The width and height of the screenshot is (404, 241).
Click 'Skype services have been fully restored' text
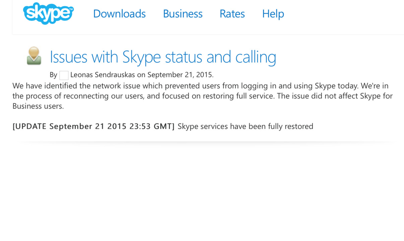click(x=245, y=126)
